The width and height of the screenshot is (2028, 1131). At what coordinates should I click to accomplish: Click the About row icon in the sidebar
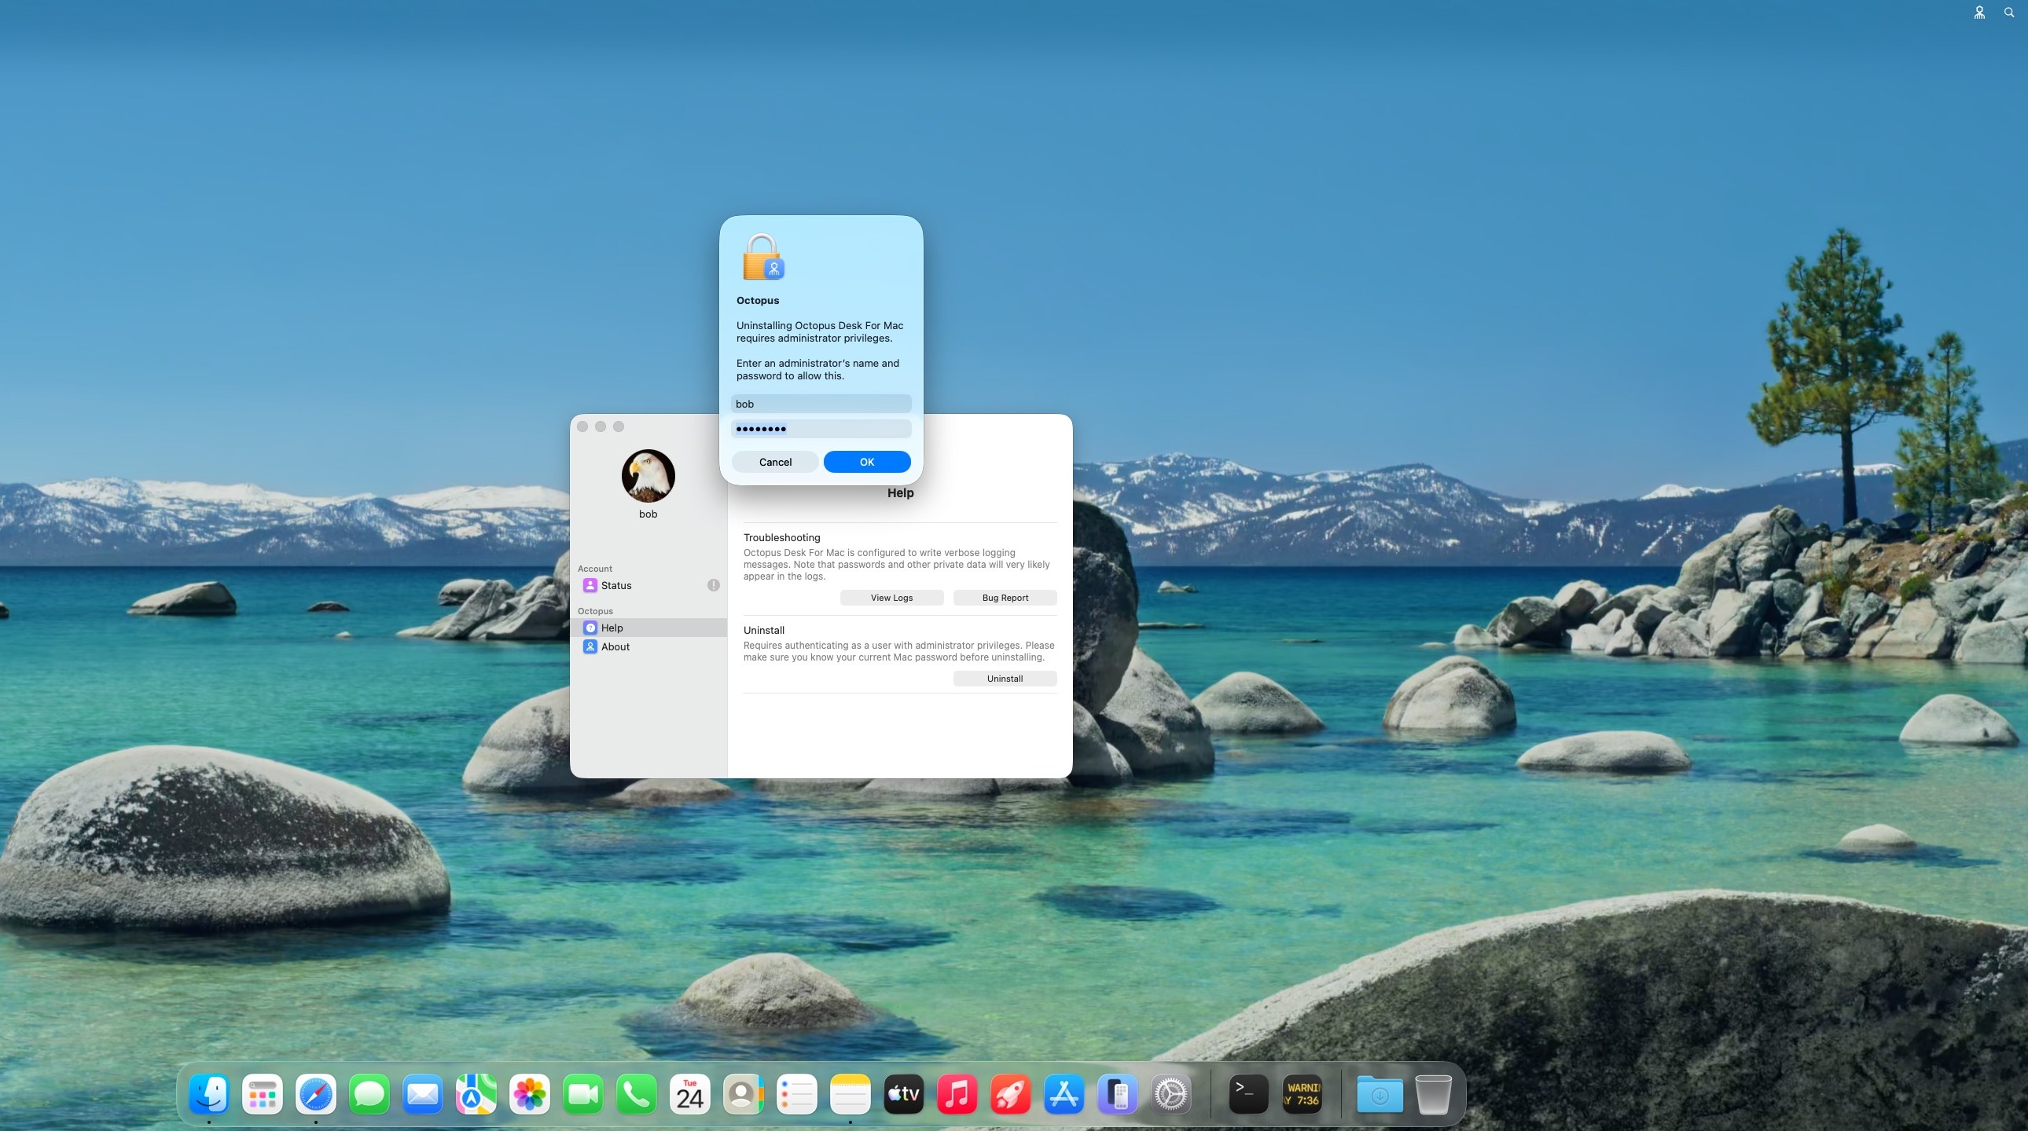(590, 646)
